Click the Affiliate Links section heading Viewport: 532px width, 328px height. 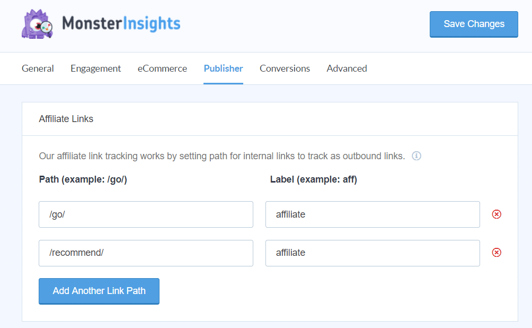pos(66,119)
